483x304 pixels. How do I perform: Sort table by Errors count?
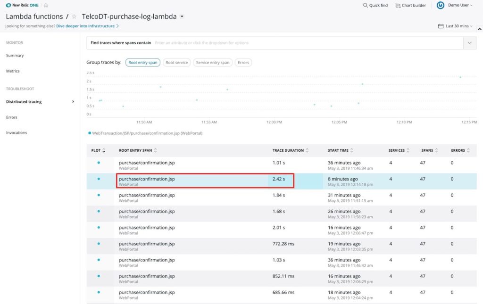pyautogui.click(x=468, y=150)
